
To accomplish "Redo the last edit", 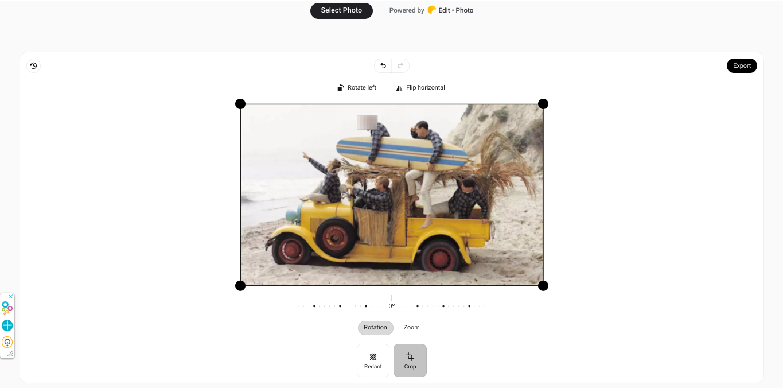I will pos(400,66).
